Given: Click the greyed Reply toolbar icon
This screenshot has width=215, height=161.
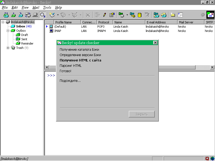Looking at the screenshot, I should pos(63,15).
